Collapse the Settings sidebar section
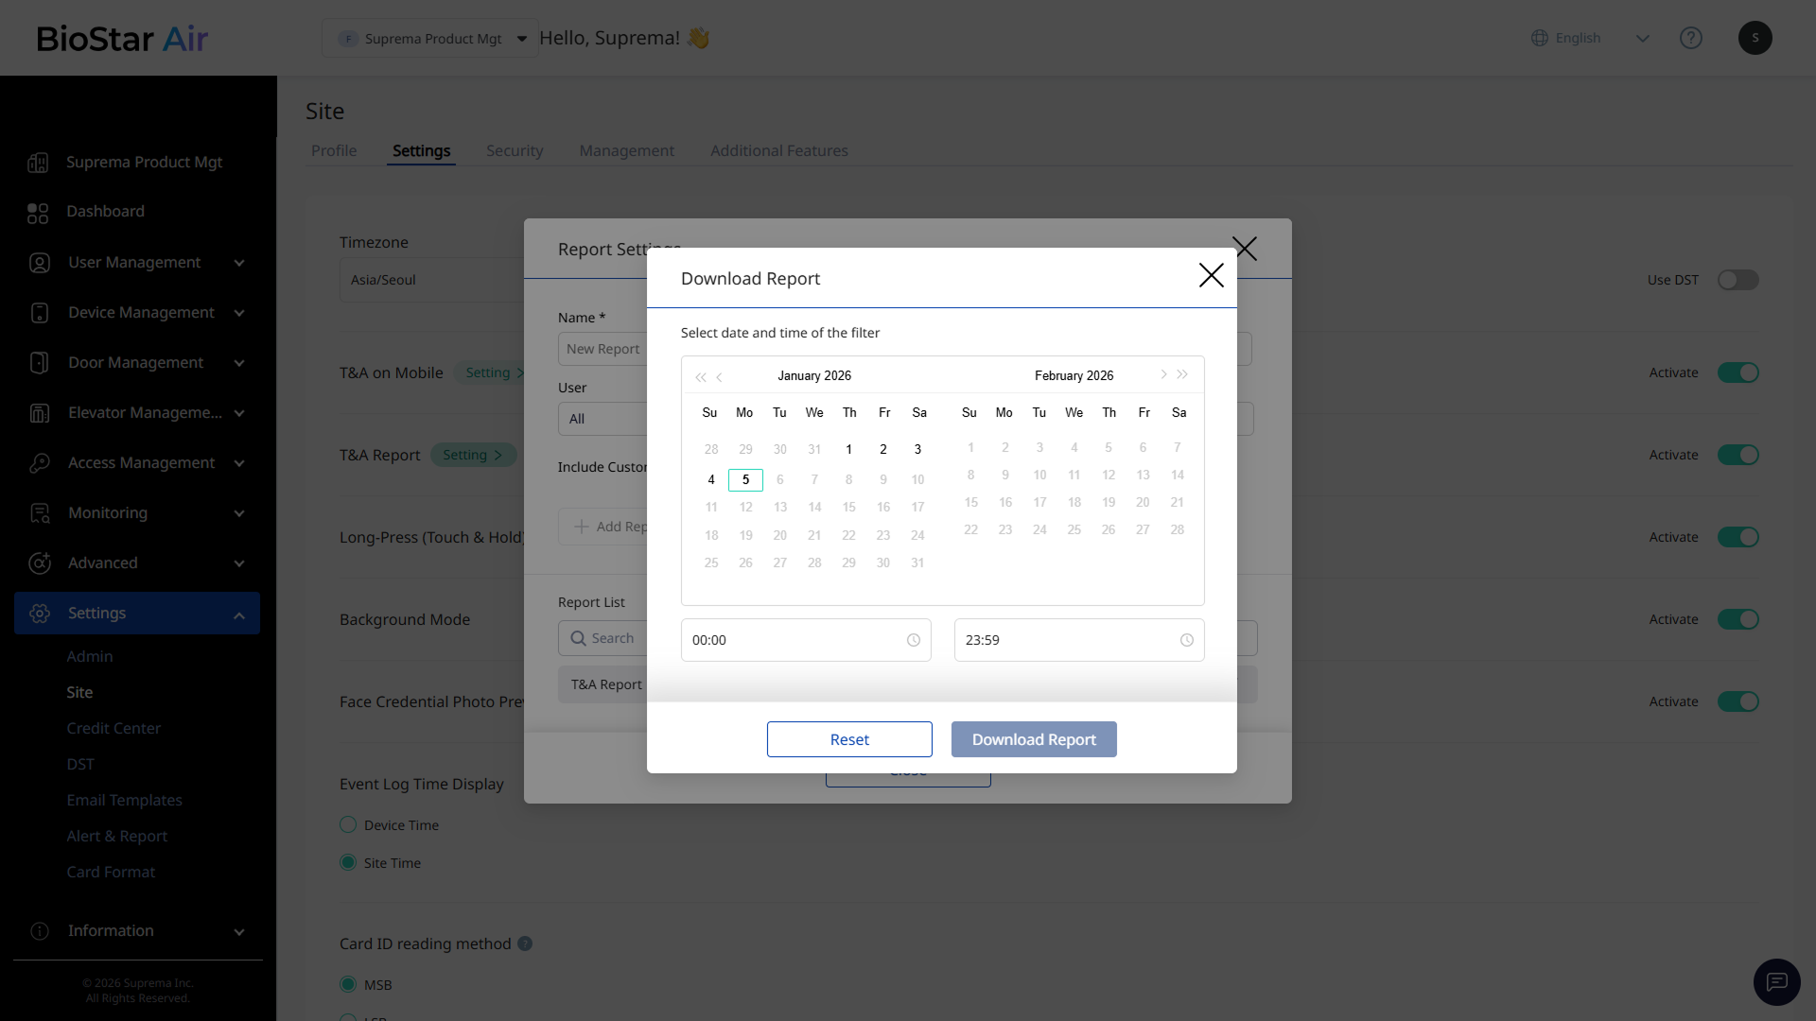Image resolution: width=1816 pixels, height=1021 pixels. 239,614
